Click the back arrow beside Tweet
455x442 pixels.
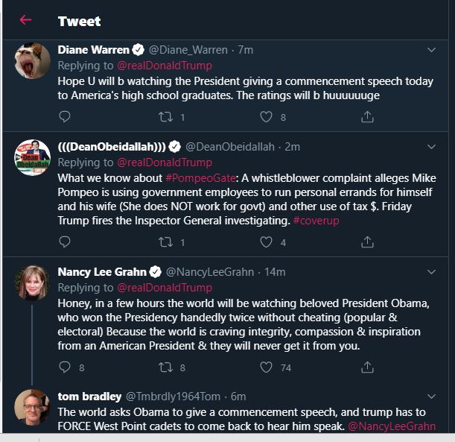pos(26,20)
